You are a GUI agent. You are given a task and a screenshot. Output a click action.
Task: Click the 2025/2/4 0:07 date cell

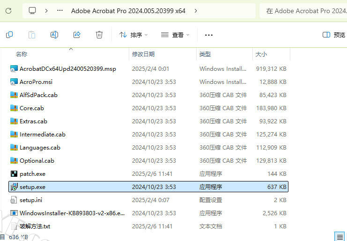click(151, 200)
